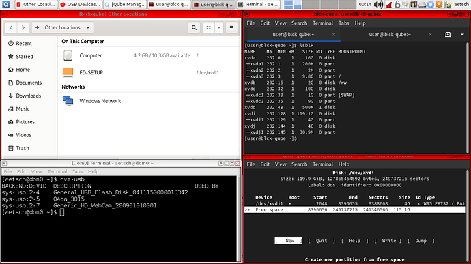Screen dimensions: 471x264
Task: Open Tabs menu in Dom0 terminal
Action: tap(78, 171)
